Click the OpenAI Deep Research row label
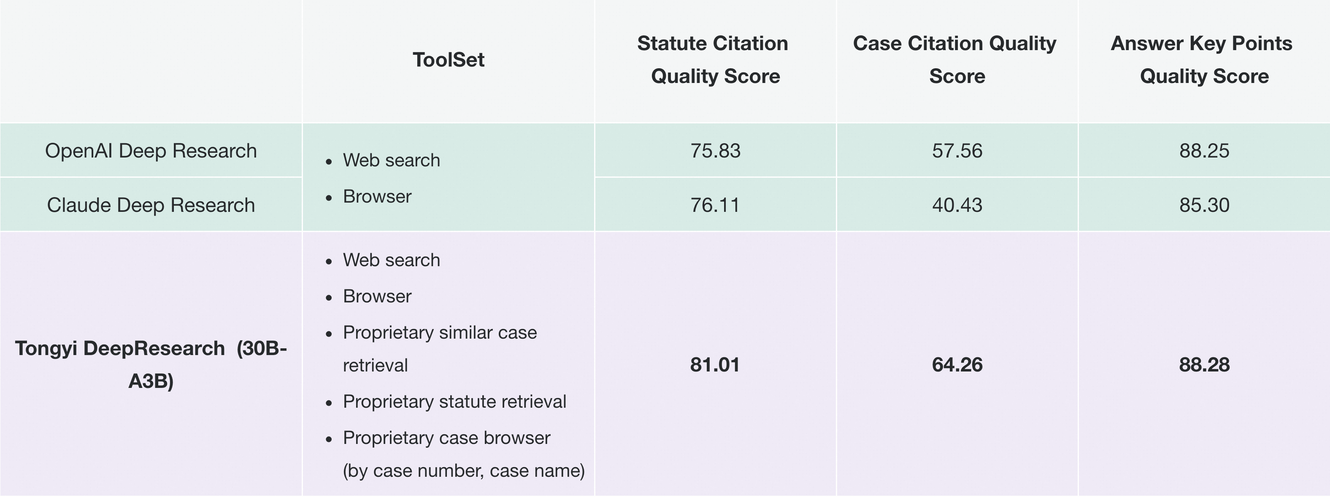This screenshot has height=497, width=1330. point(151,150)
